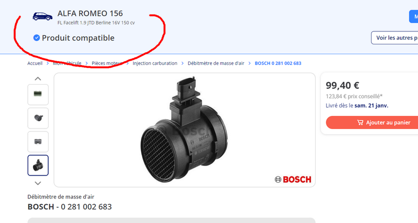Viewport: 418px width, 223px height.
Task: Select the second sensor thumbnail
Action: point(38,118)
